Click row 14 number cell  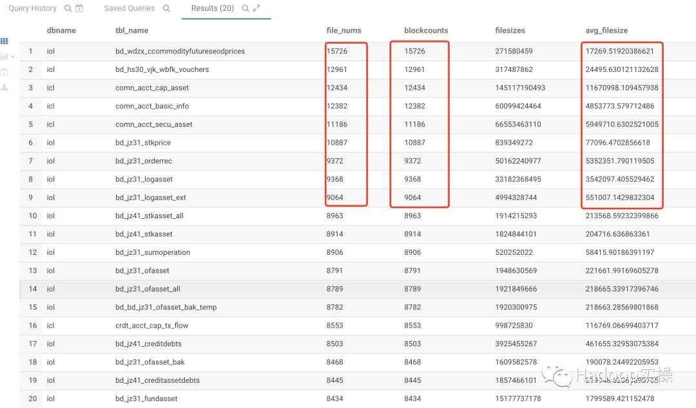click(32, 289)
